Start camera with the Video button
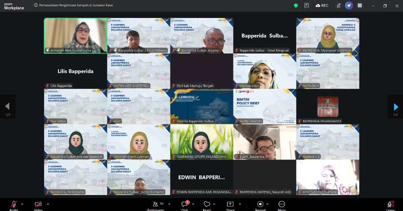This screenshot has height=211, width=403. tap(38, 206)
